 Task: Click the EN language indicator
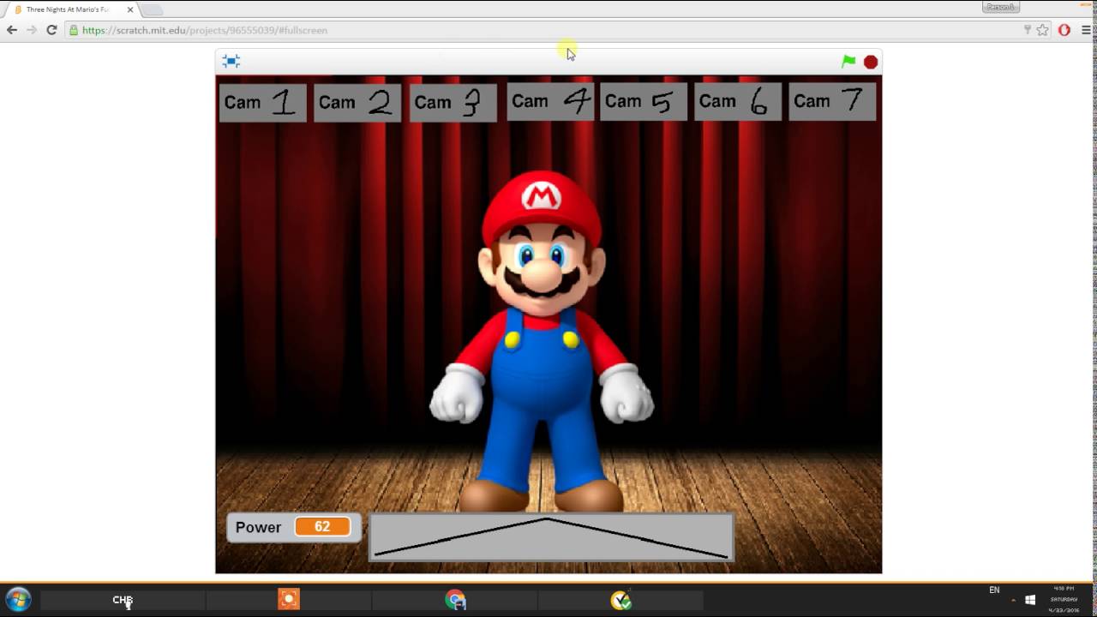click(994, 590)
